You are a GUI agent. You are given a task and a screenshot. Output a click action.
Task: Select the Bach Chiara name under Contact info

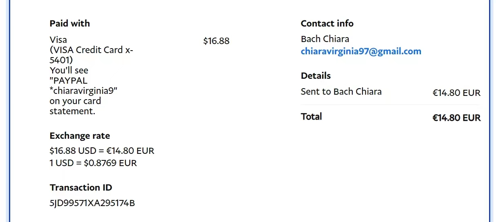(325, 39)
